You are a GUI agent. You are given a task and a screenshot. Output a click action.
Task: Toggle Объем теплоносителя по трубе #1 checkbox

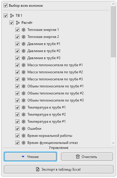point(17,86)
